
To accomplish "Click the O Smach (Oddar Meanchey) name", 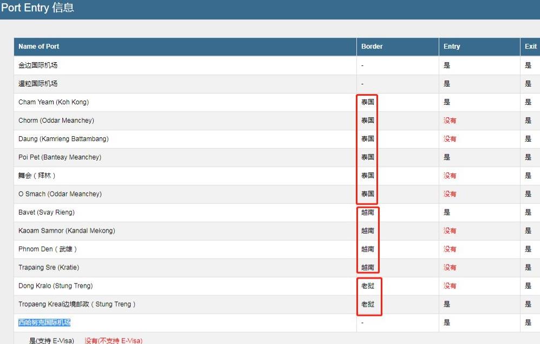I will click(x=60, y=194).
